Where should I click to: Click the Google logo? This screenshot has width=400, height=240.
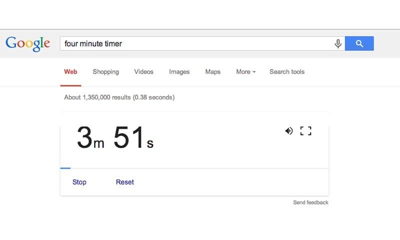tap(28, 43)
